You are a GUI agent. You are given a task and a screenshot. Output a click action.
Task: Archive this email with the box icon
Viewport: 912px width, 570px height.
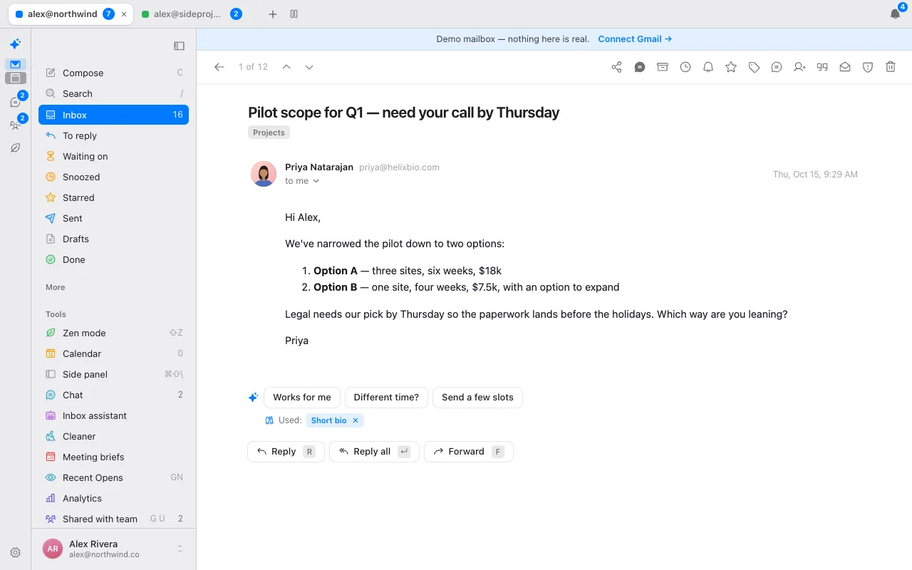tap(663, 67)
